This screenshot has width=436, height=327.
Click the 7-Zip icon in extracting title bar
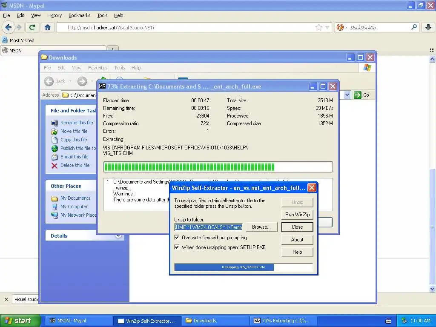[x=102, y=86]
